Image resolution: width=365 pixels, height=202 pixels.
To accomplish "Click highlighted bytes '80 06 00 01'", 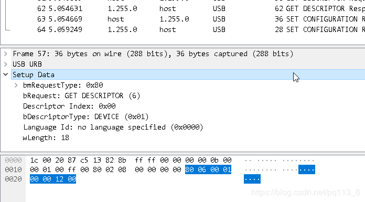I will point(208,169).
